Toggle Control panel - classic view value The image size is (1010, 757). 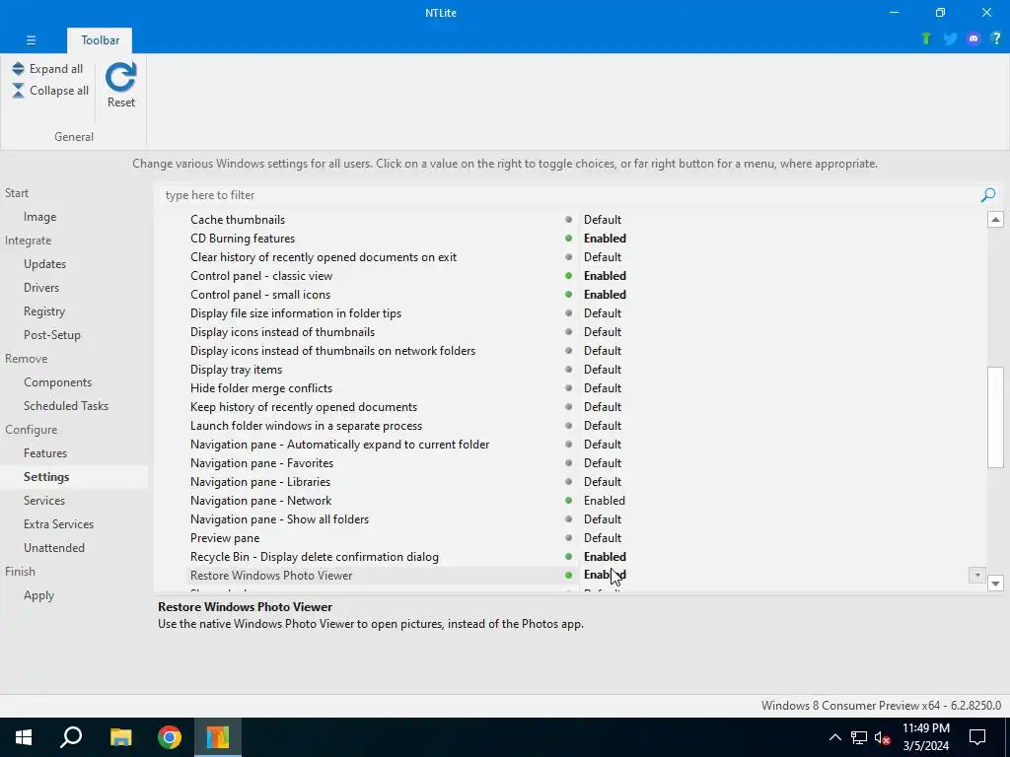point(605,276)
